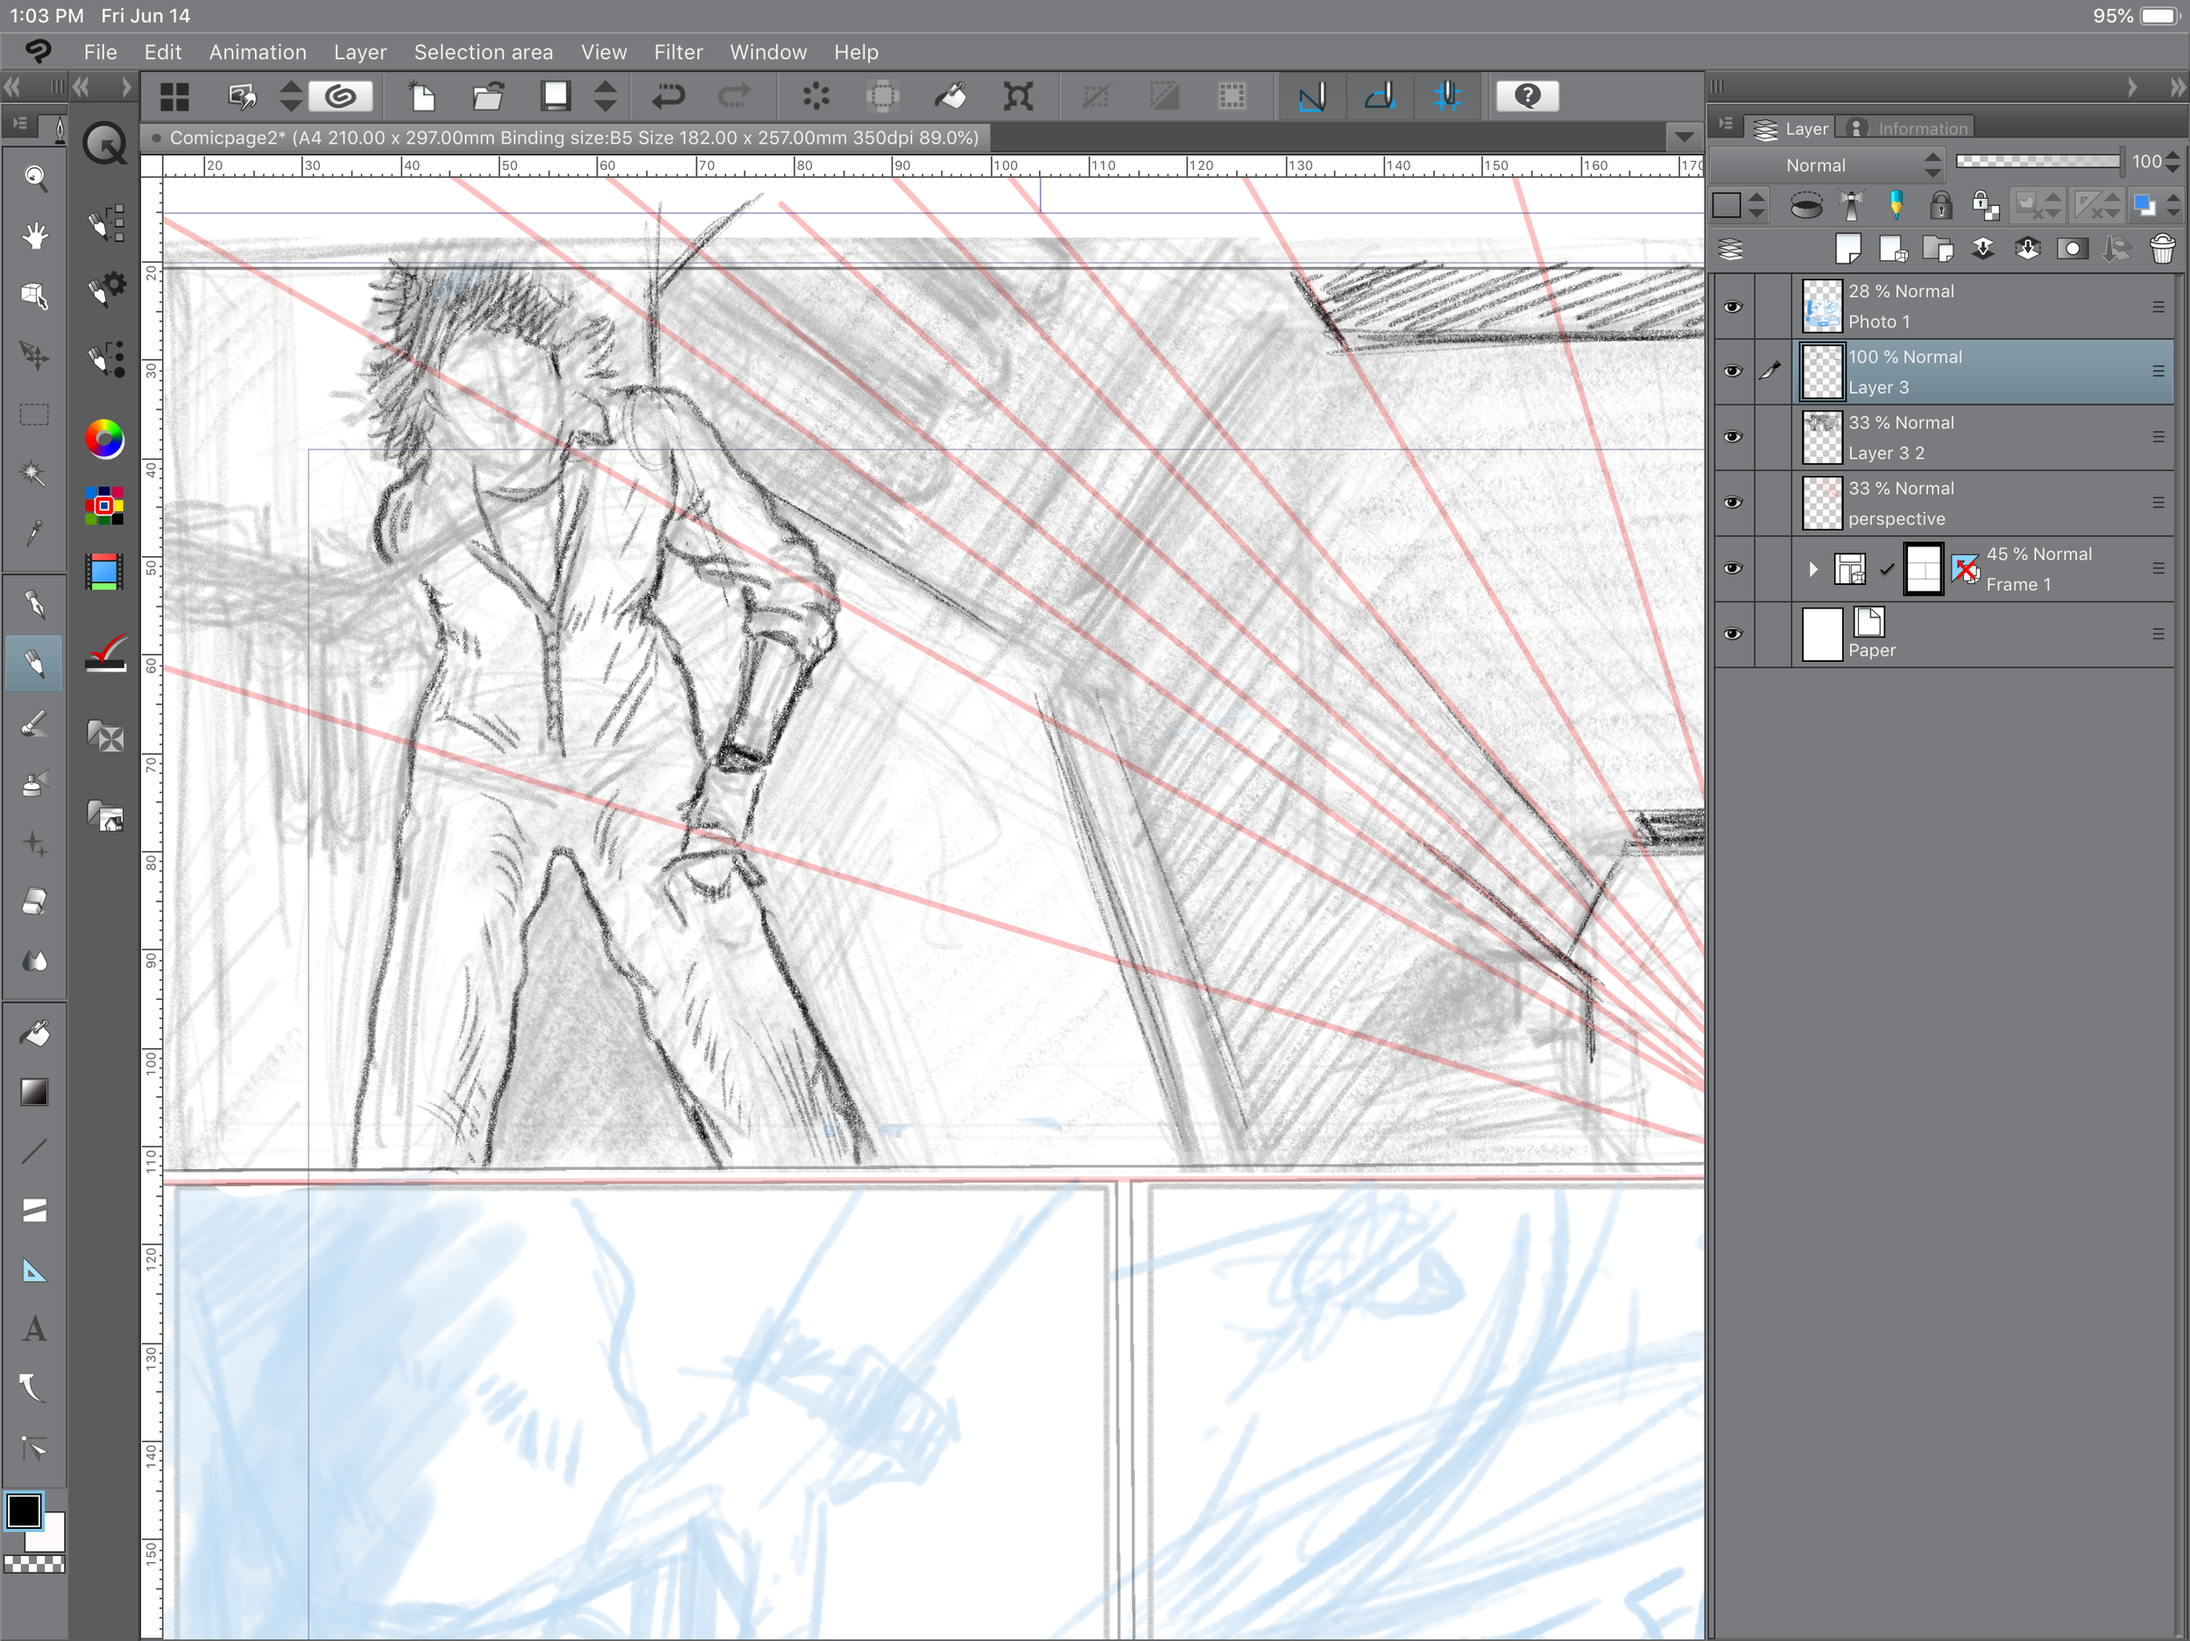This screenshot has height=1641, width=2190.
Task: Open the File menu
Action: (x=100, y=53)
